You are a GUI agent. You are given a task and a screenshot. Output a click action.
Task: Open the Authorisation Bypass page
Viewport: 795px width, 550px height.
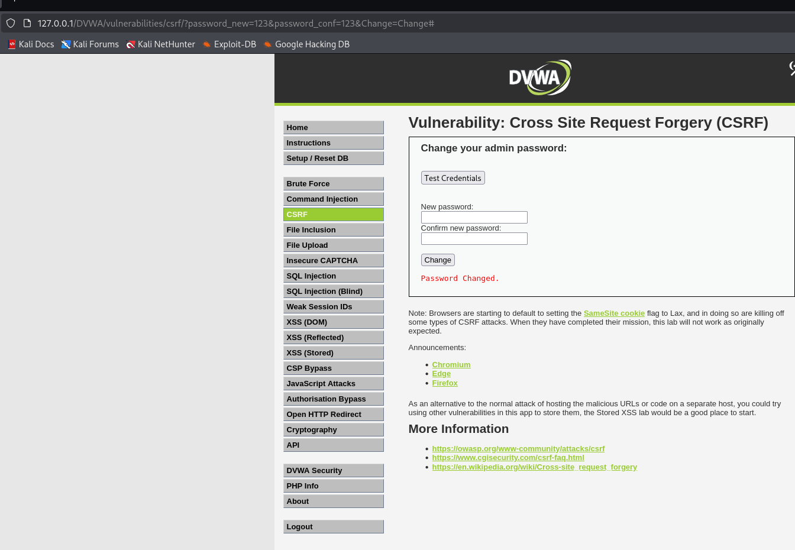click(334, 399)
